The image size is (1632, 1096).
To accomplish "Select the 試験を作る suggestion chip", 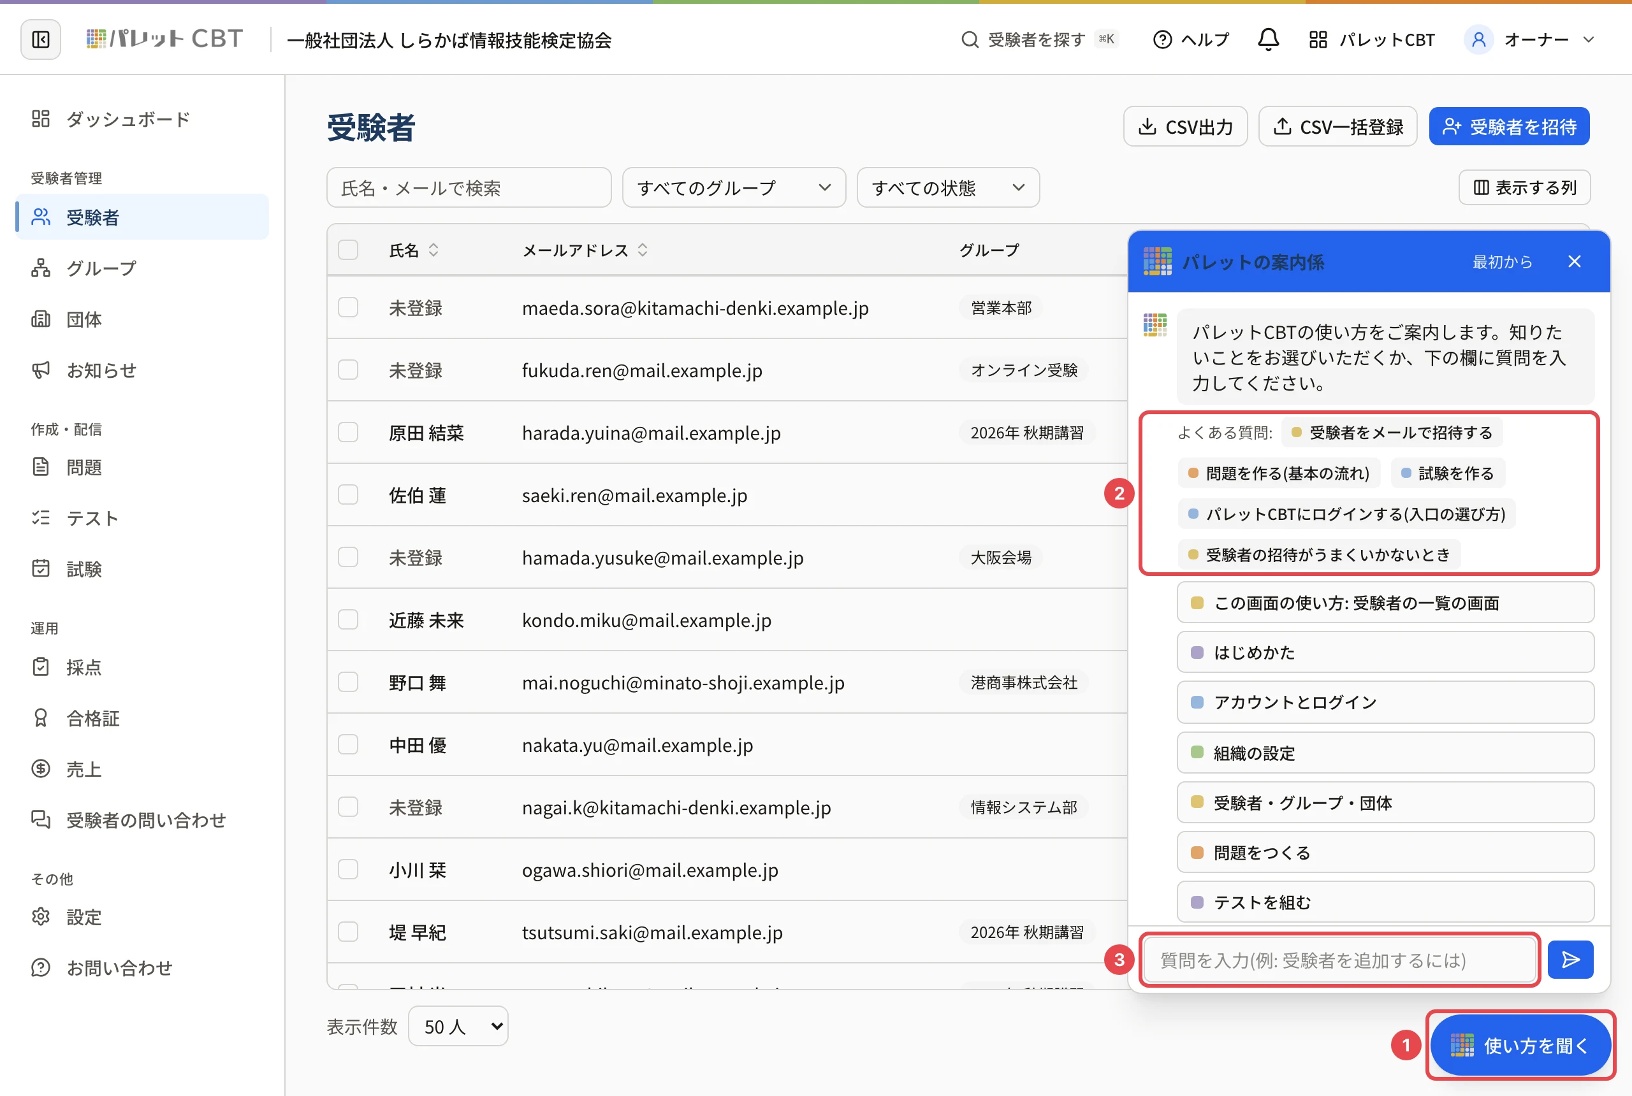I will [x=1447, y=473].
